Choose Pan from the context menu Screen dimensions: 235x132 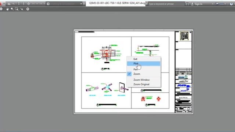(x=144, y=69)
